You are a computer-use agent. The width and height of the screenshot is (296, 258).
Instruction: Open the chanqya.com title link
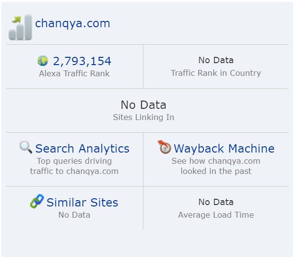72,23
